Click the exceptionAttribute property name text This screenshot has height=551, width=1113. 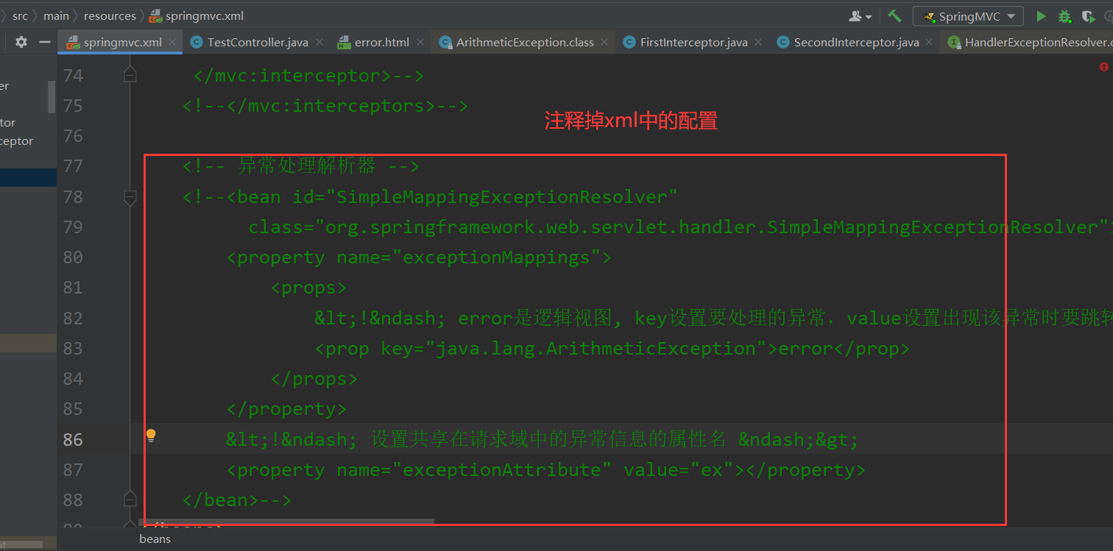click(501, 469)
